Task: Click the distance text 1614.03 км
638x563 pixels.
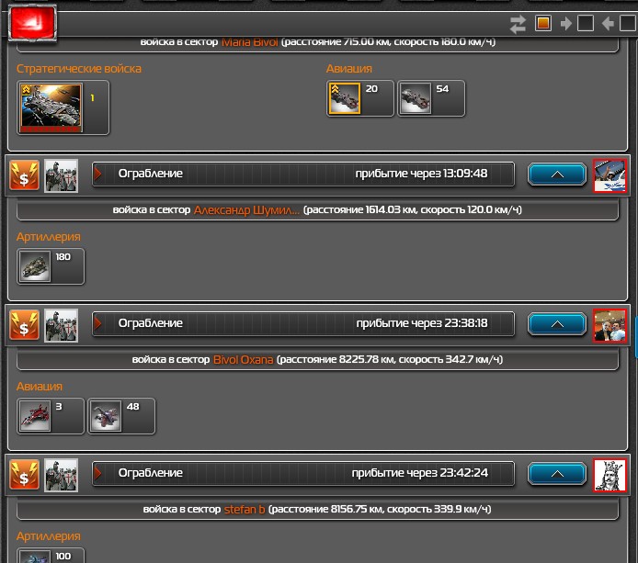Action: coord(391,209)
